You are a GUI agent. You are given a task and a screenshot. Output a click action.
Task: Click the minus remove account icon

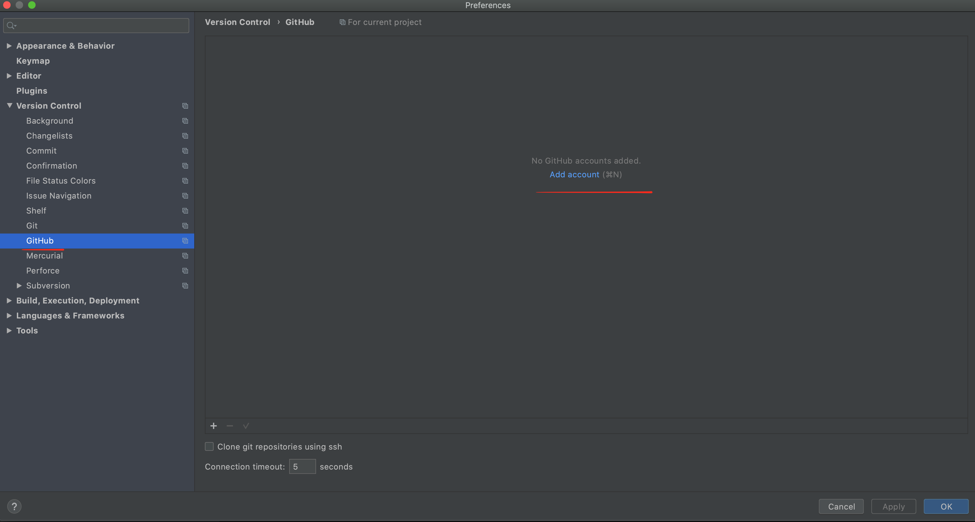click(230, 426)
